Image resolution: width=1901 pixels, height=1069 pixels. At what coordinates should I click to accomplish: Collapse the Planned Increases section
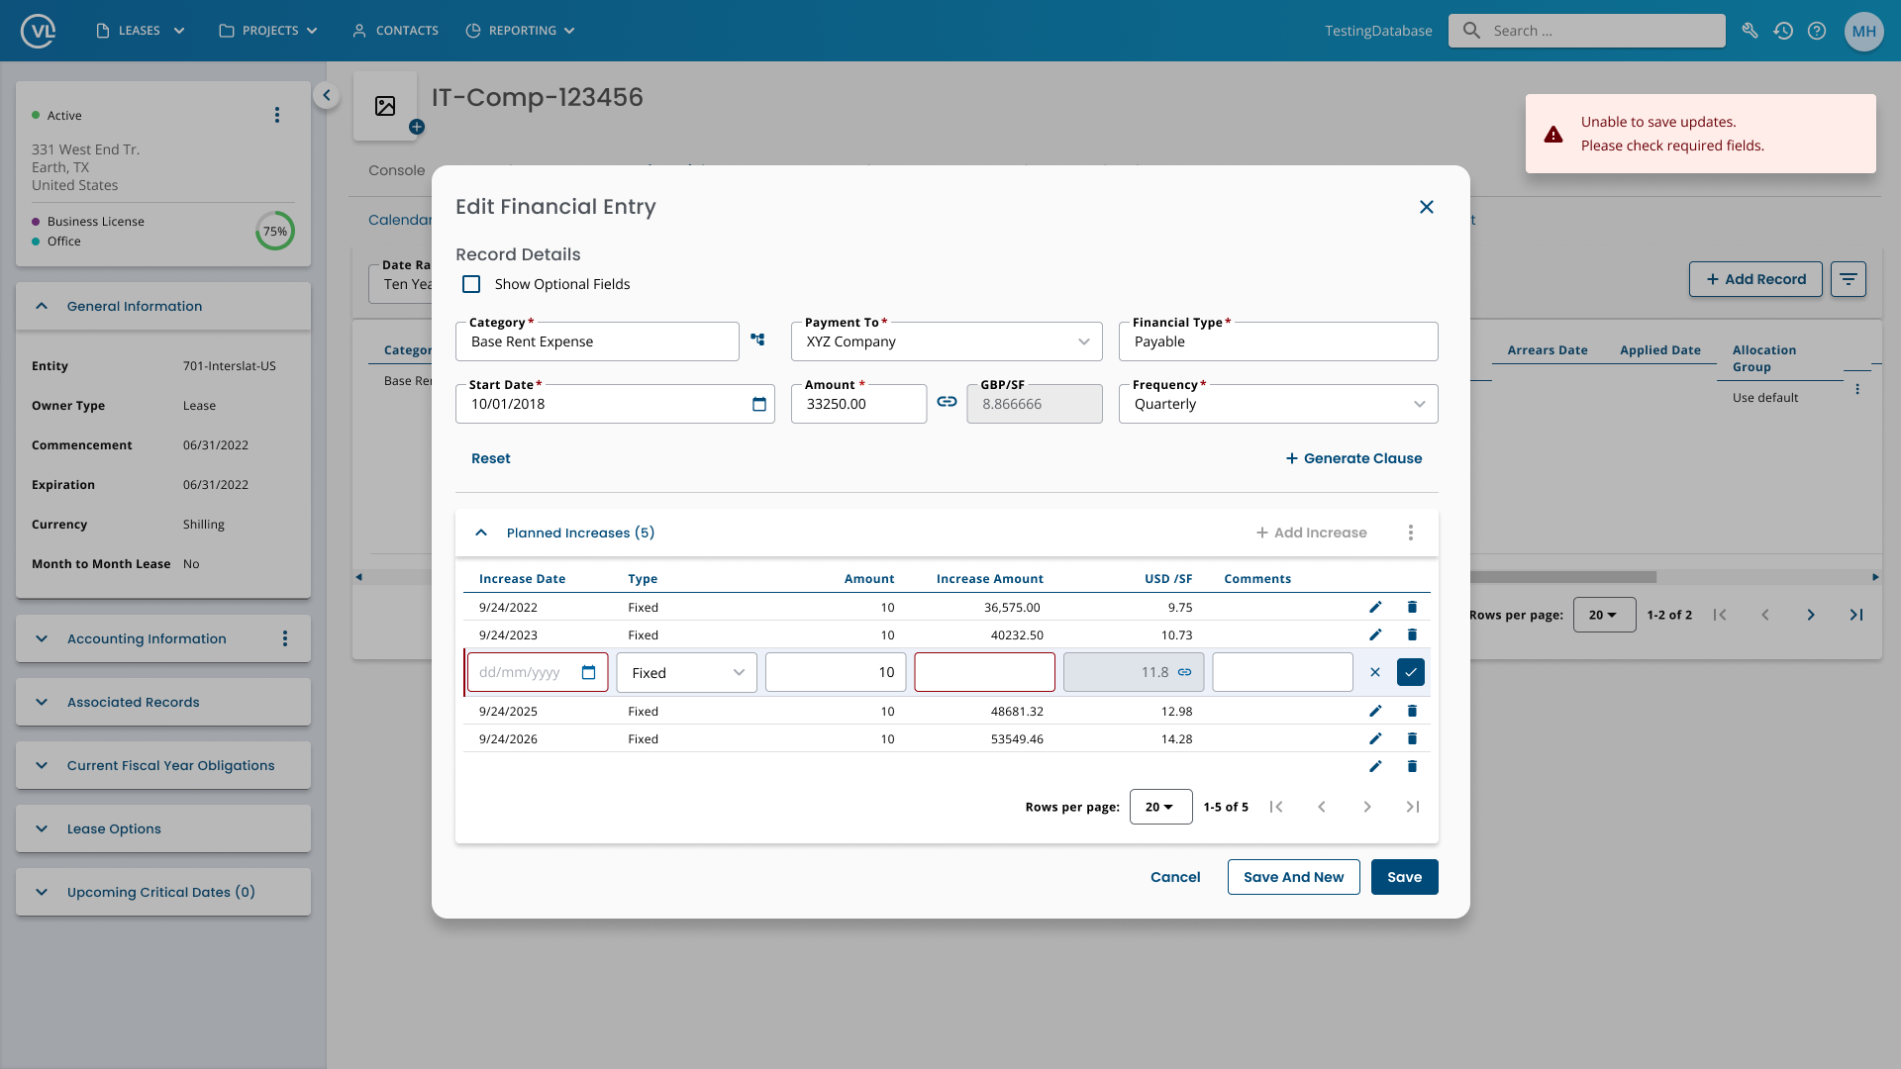481,533
